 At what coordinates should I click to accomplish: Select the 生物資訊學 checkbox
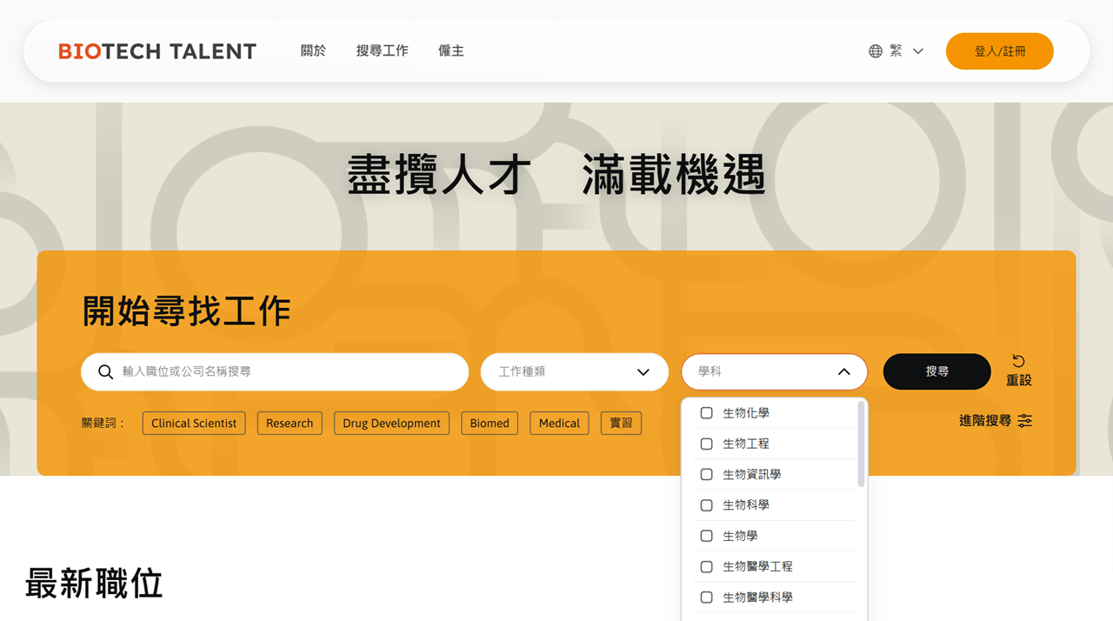tap(706, 475)
